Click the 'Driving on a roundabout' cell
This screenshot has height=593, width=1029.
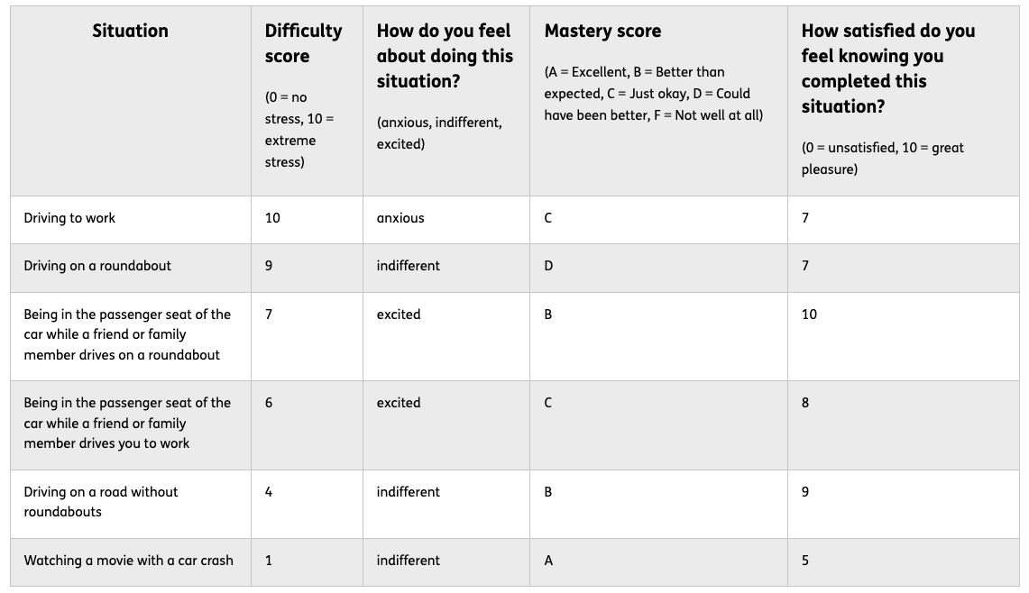point(131,268)
